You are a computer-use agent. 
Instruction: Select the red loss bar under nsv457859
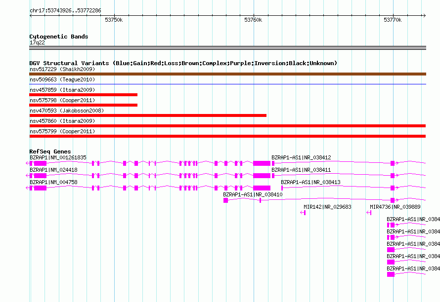84,95
